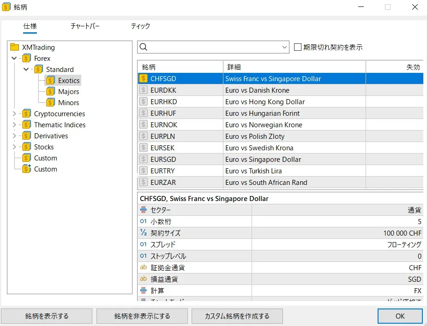
Task: Switch to the チャートバー tab
Action: (x=85, y=26)
